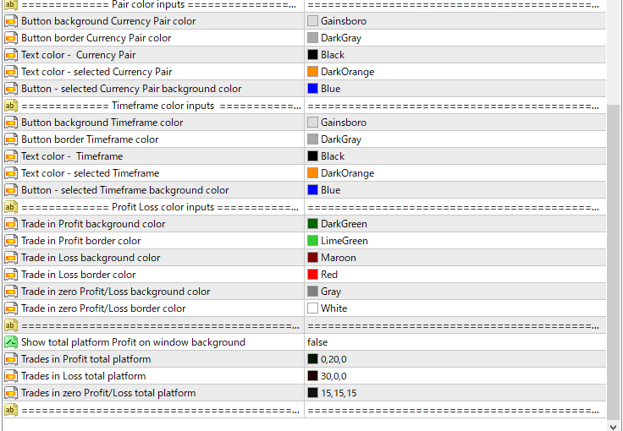This screenshot has width=623, height=431.
Task: Select Blue value for selected Timeframe background color
Action: click(x=331, y=190)
